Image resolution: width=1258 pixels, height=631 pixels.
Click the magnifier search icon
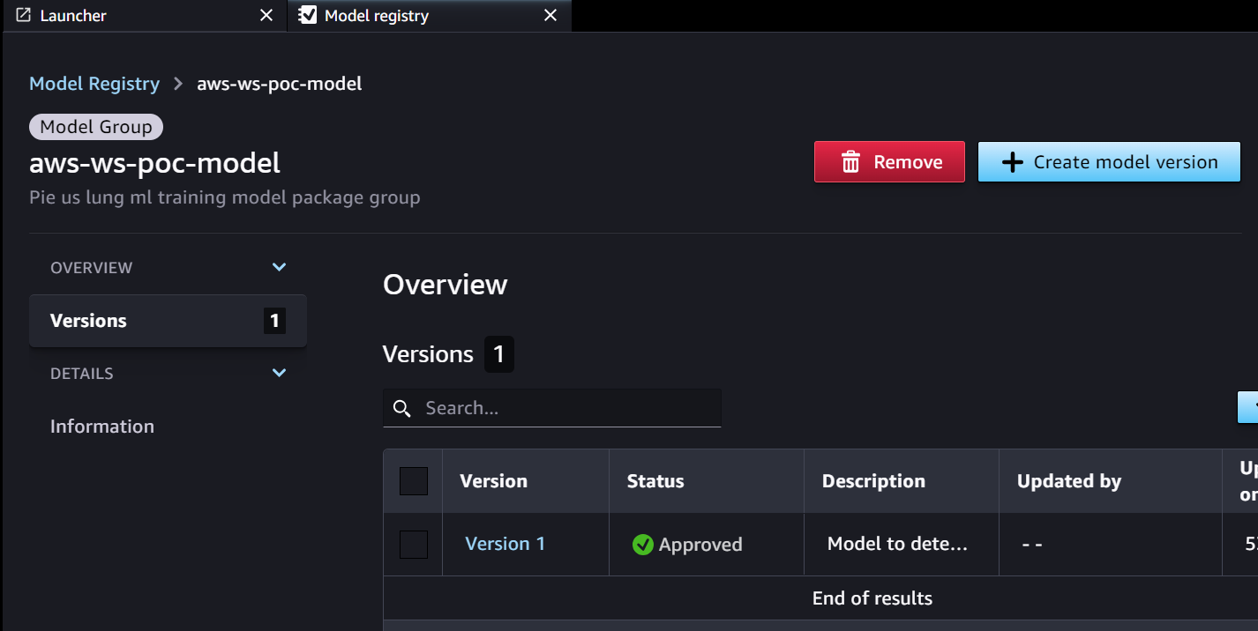[402, 408]
